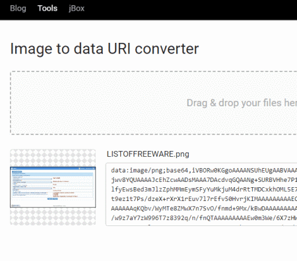Open the Blog navigation link

pos(18,9)
